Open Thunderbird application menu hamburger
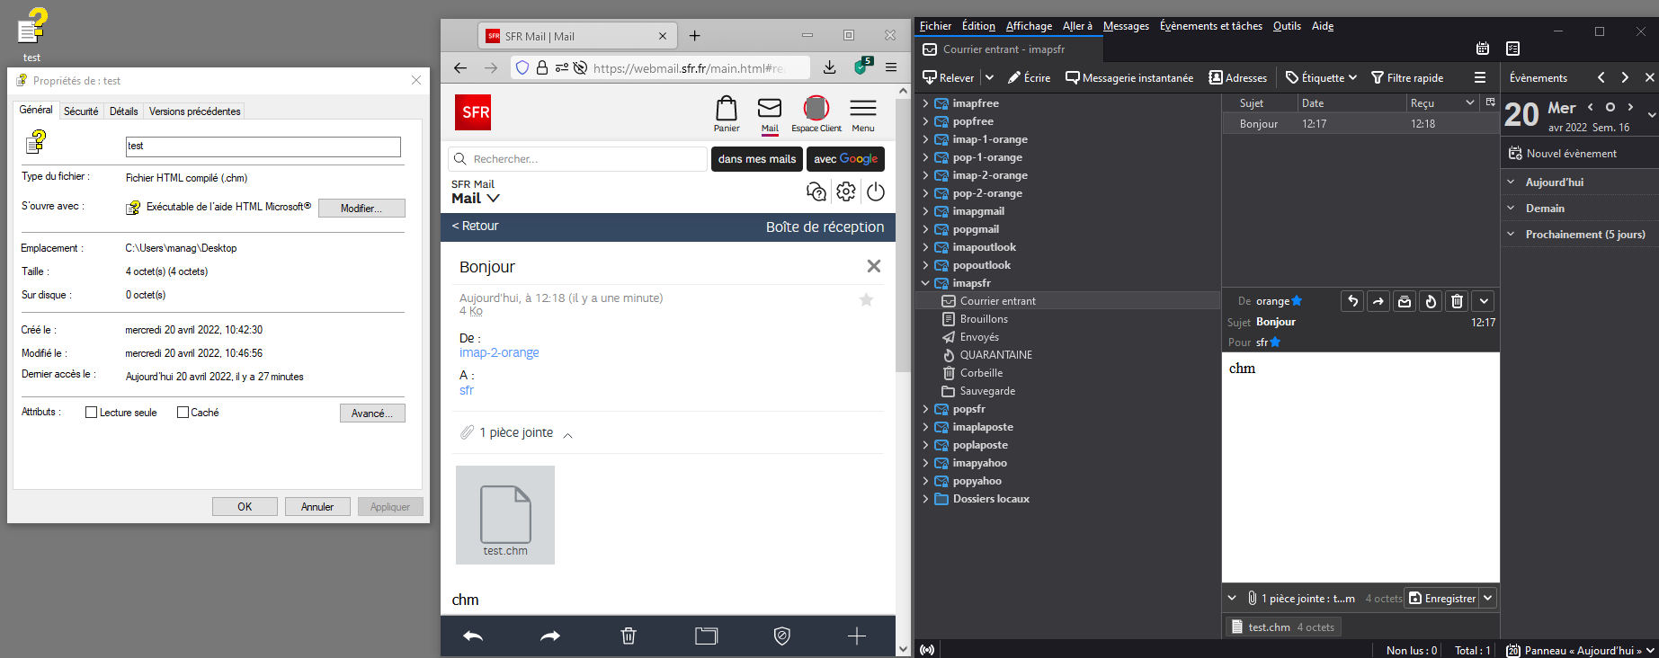Viewport: 1659px width, 658px height. coord(1479,78)
